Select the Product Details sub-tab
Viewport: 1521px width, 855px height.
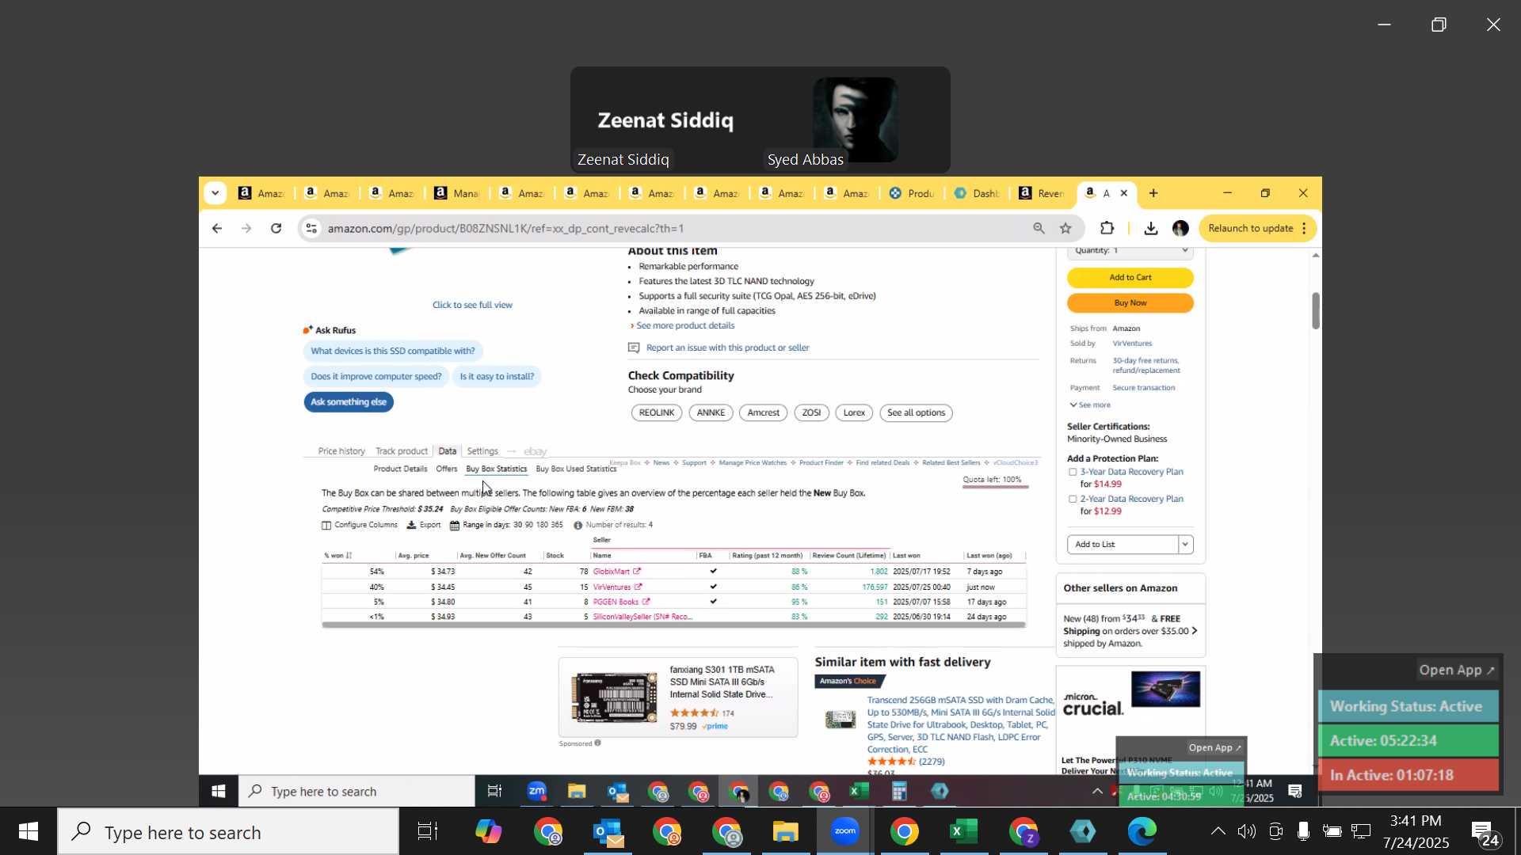400,469
